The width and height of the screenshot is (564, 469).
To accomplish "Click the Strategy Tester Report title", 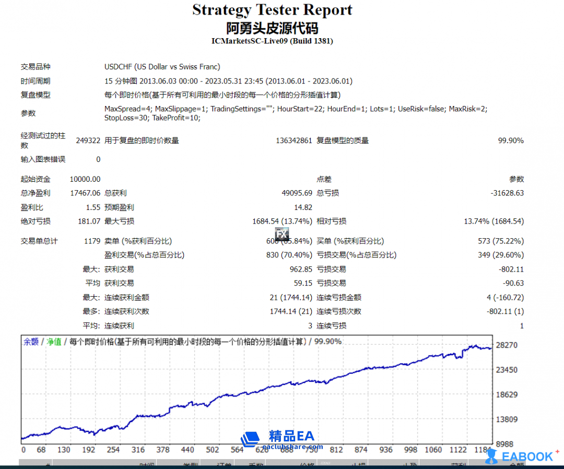I will pyautogui.click(x=272, y=10).
